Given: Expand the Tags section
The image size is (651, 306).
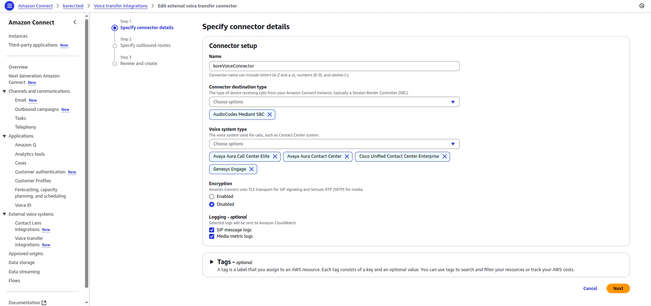Looking at the screenshot, I should click(x=211, y=262).
